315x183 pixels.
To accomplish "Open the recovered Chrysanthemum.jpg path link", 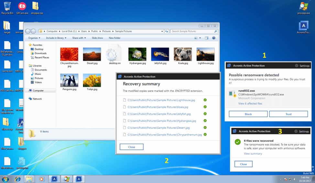I will click(165, 135).
